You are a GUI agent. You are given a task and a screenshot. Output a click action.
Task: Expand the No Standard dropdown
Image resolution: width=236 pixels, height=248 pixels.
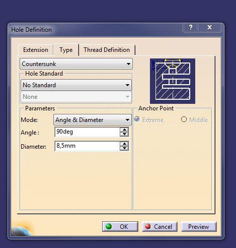tap(76, 85)
